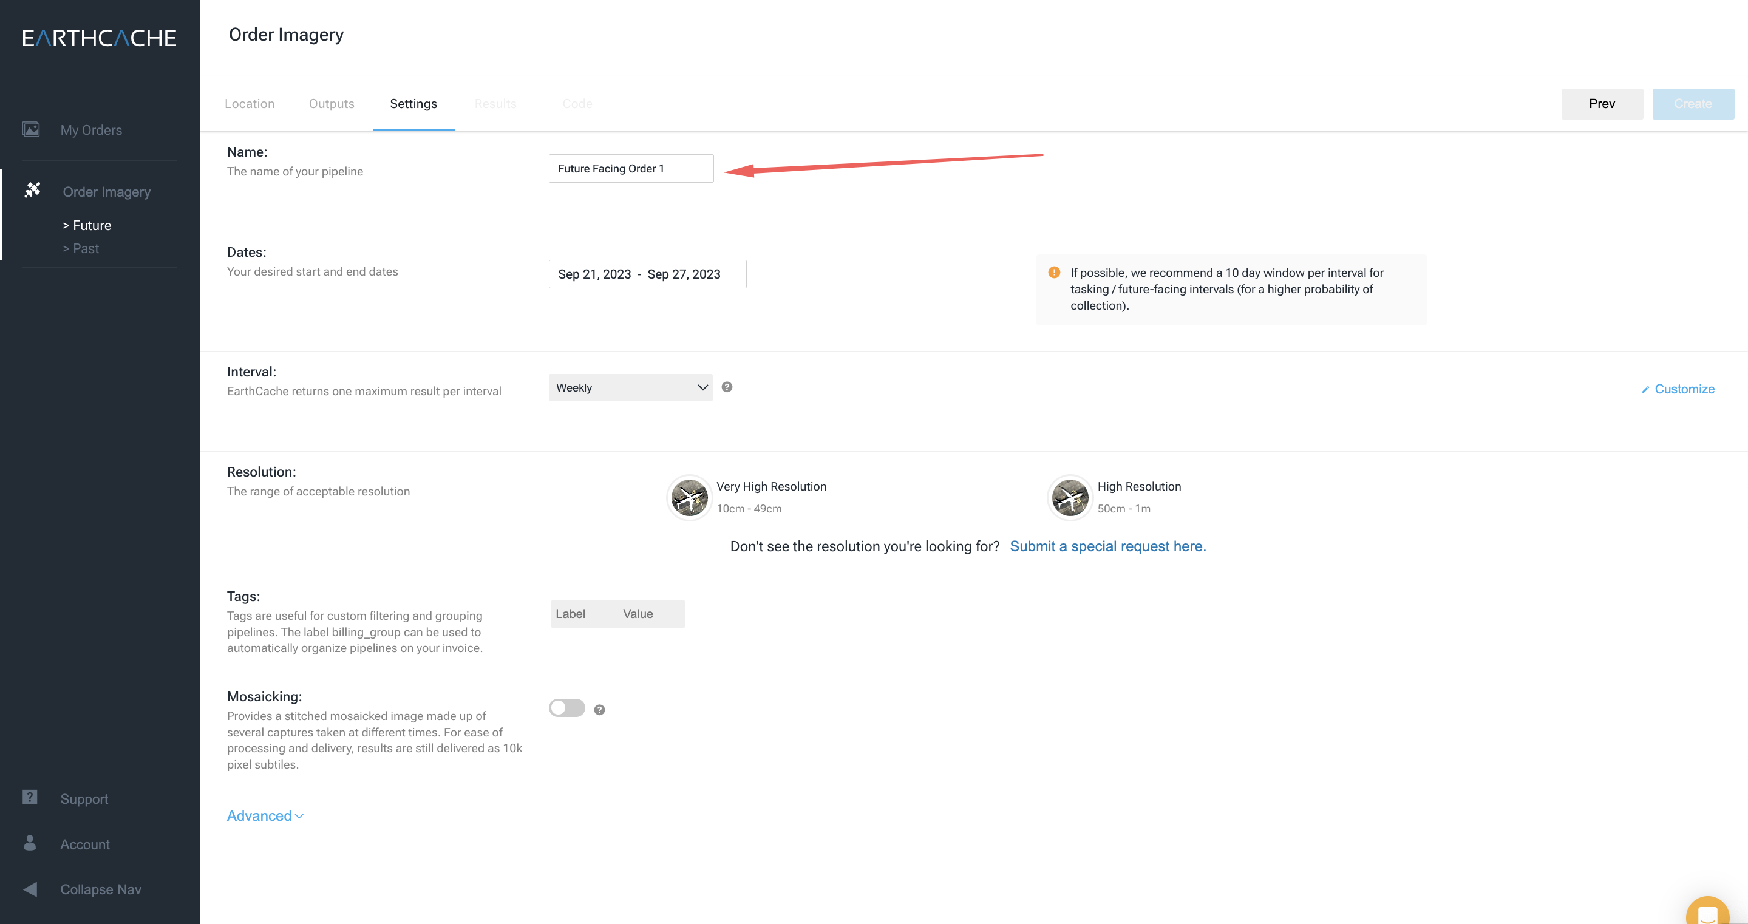Select High Resolution thumbnail
The width and height of the screenshot is (1748, 924).
point(1070,497)
